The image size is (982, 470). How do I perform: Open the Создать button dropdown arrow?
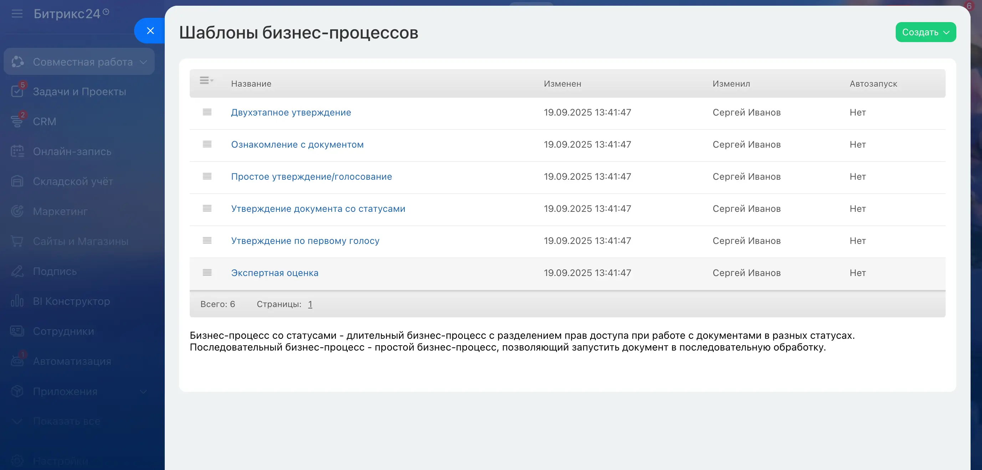(x=947, y=32)
